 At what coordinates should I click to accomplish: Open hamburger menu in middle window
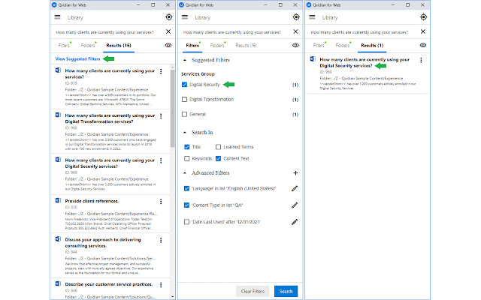pyautogui.click(x=185, y=17)
